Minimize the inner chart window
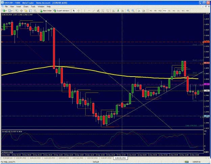Viewport: 211px width, 164px height. pyautogui.click(x=203, y=6)
